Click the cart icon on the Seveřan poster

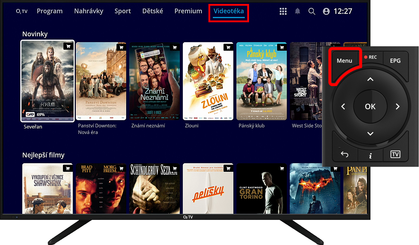(68, 46)
